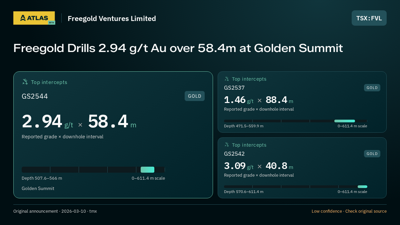Viewport: 400px width, 225px height.
Task: Click the GOLD tag on GS2537 card
Action: click(x=372, y=88)
